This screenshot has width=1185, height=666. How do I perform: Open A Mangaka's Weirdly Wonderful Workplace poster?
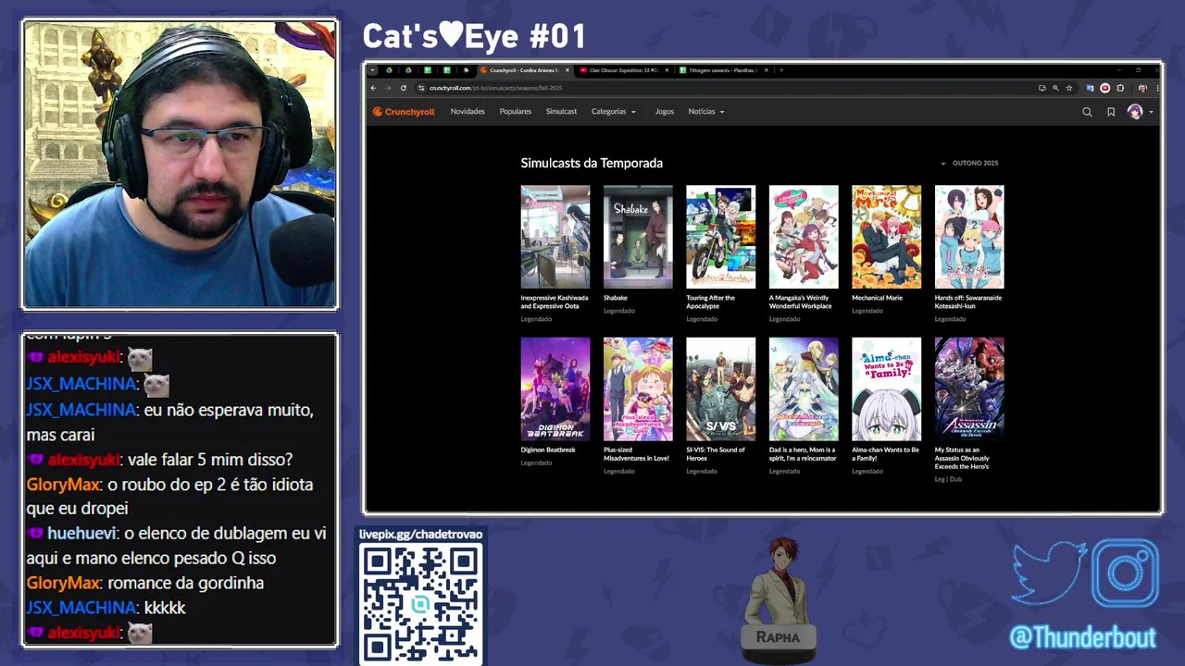pos(804,237)
